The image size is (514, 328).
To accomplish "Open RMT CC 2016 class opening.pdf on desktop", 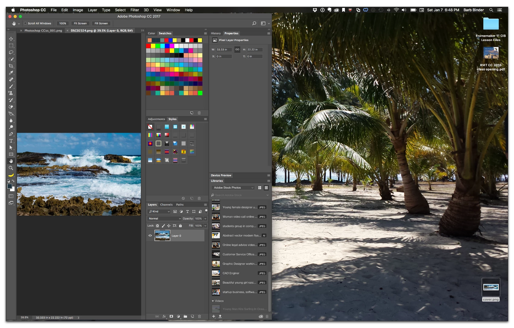I will [491, 59].
